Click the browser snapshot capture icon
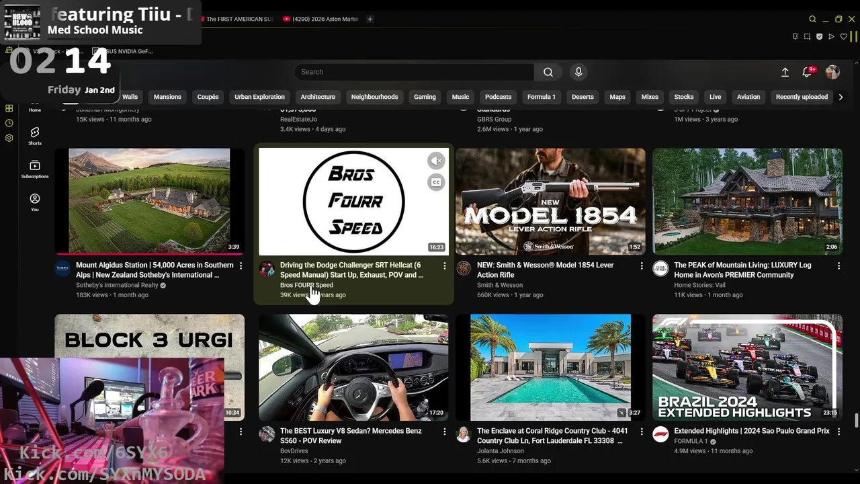The image size is (860, 484). (x=808, y=36)
